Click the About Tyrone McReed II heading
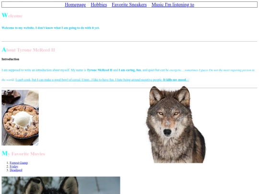Screen dimensions: 259x194 click(x=28, y=50)
